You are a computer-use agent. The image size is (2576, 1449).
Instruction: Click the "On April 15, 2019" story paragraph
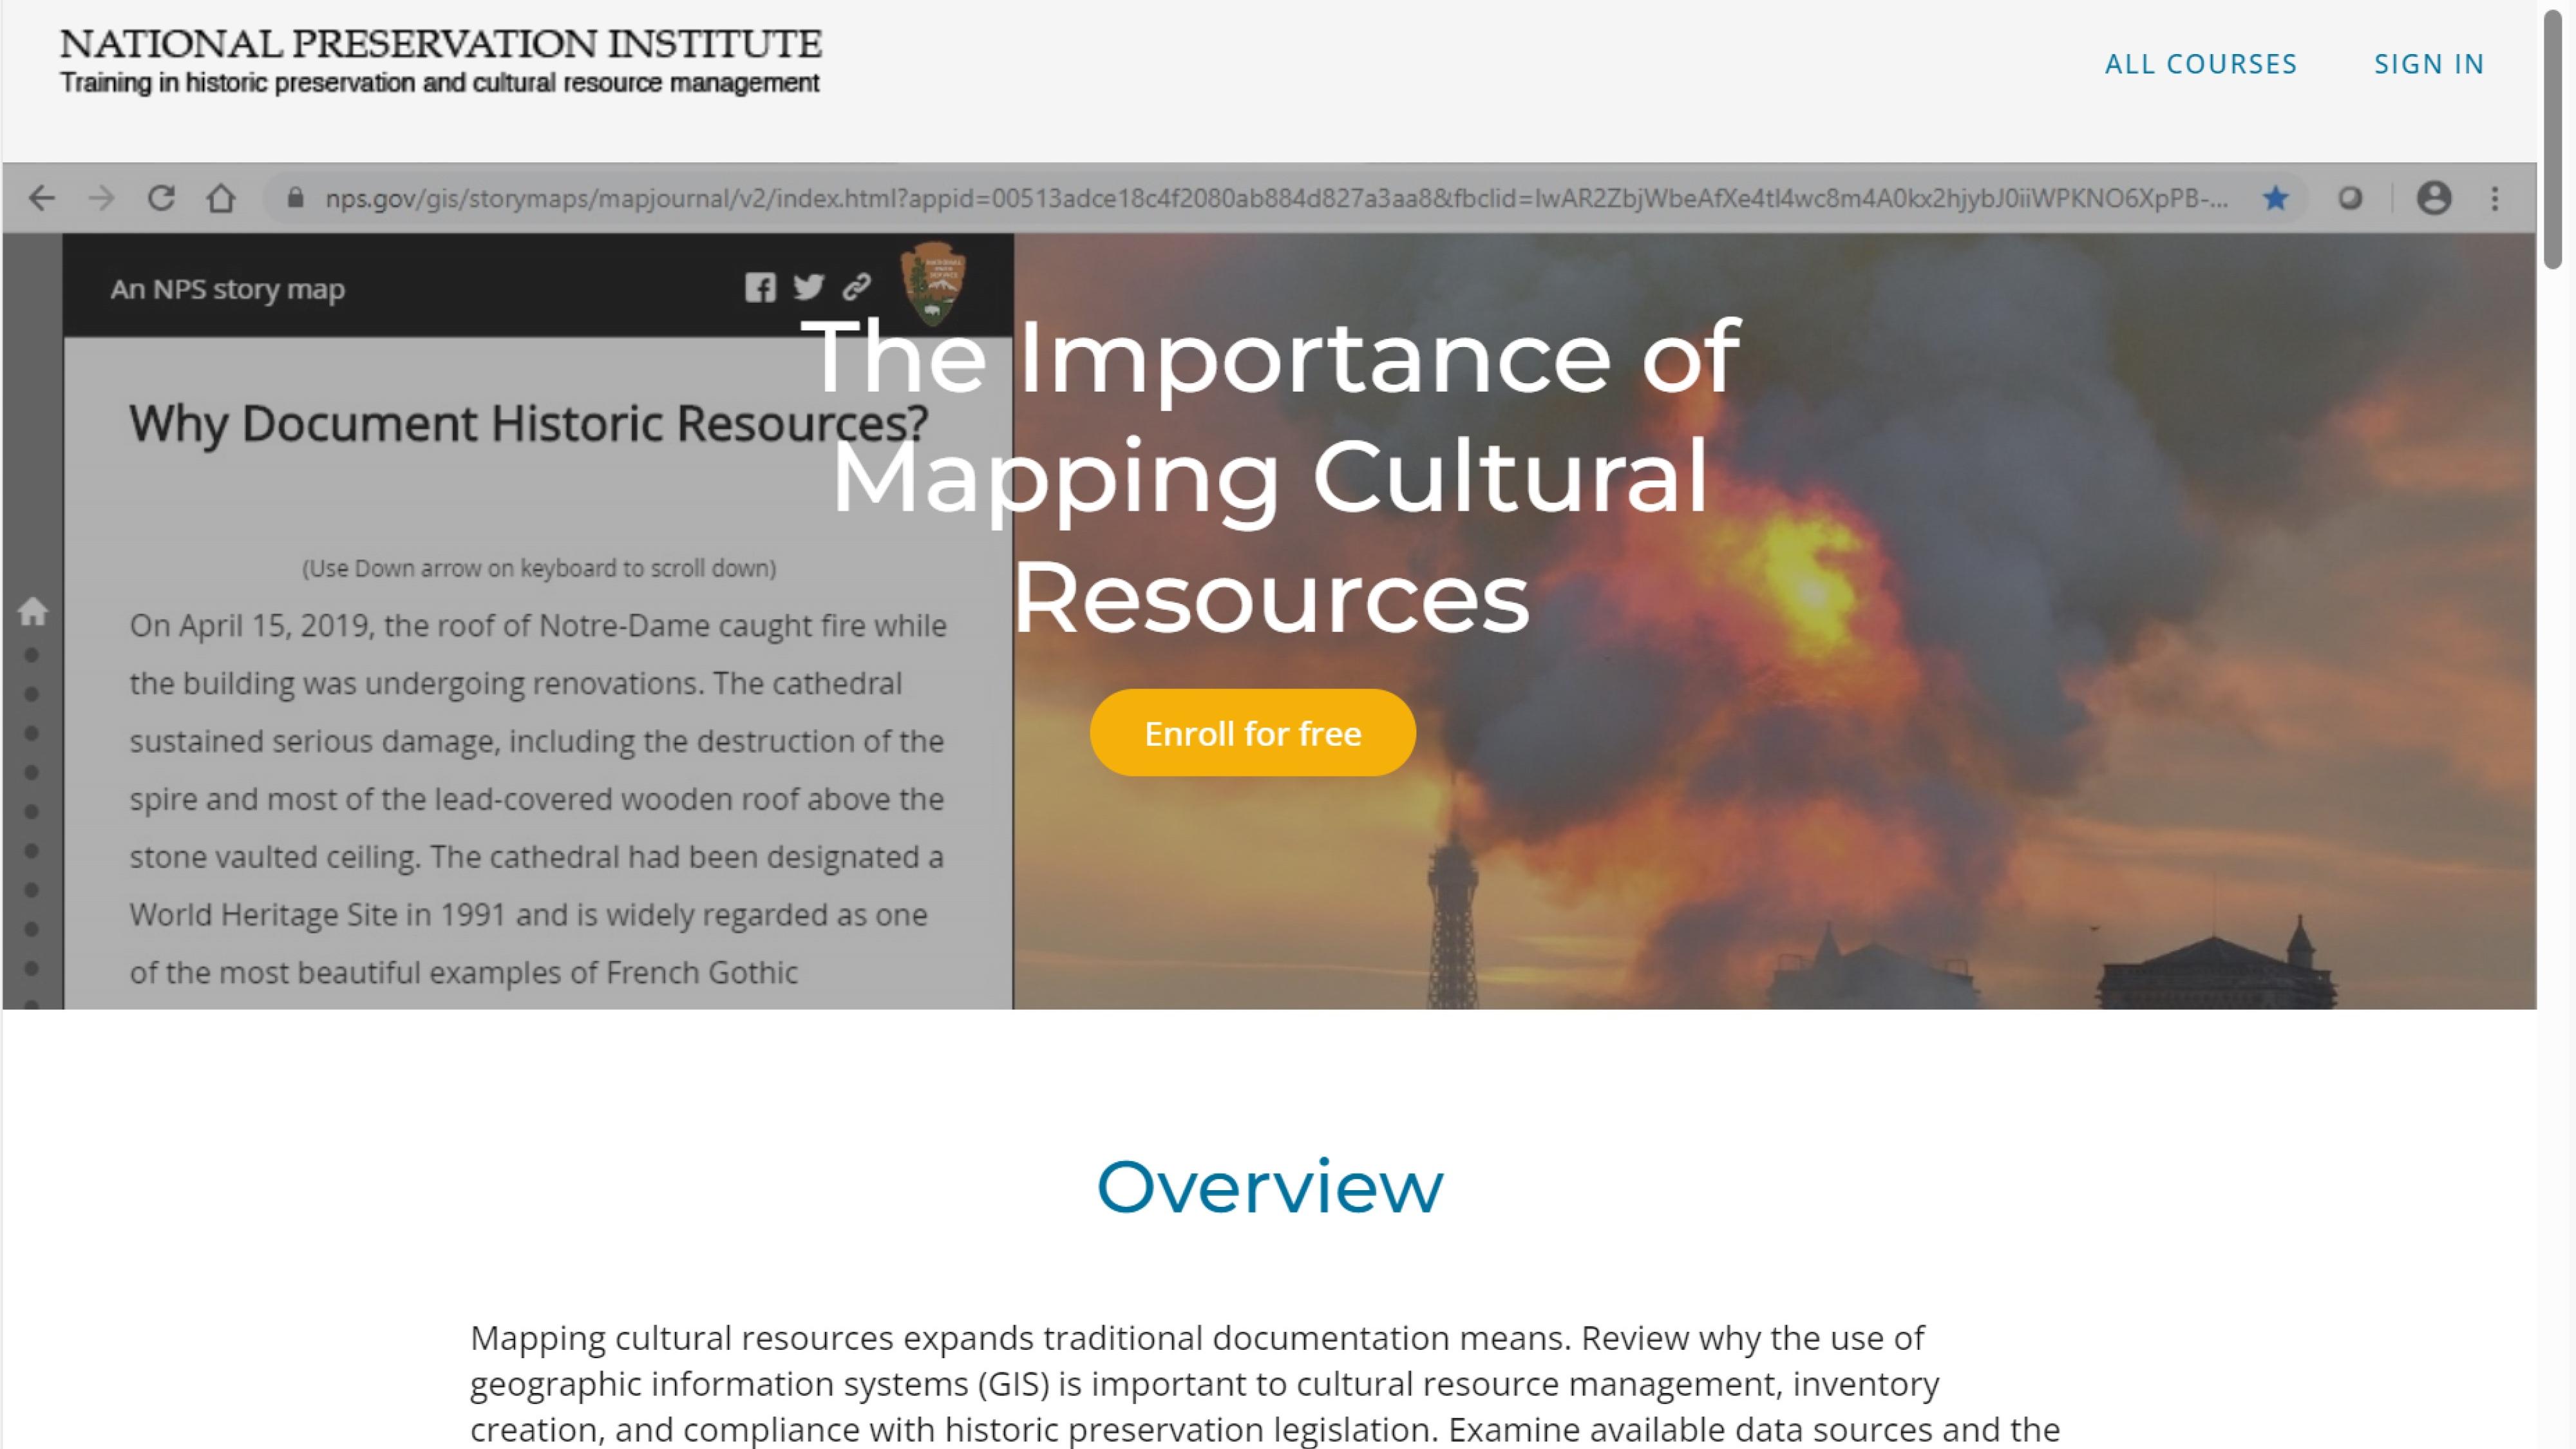pyautogui.click(x=538, y=799)
